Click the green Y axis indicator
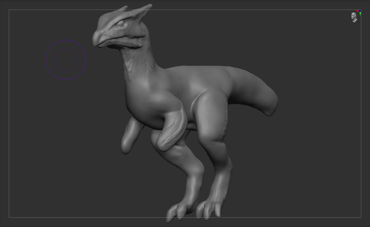This screenshot has width=370, height=227. (x=360, y=14)
